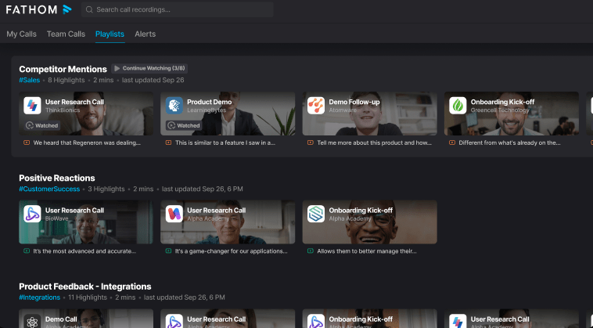Click the '11 Highlights' text under Integrations

[88, 297]
